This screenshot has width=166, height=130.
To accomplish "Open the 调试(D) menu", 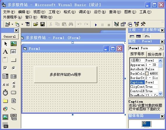I will (x=84, y=12).
